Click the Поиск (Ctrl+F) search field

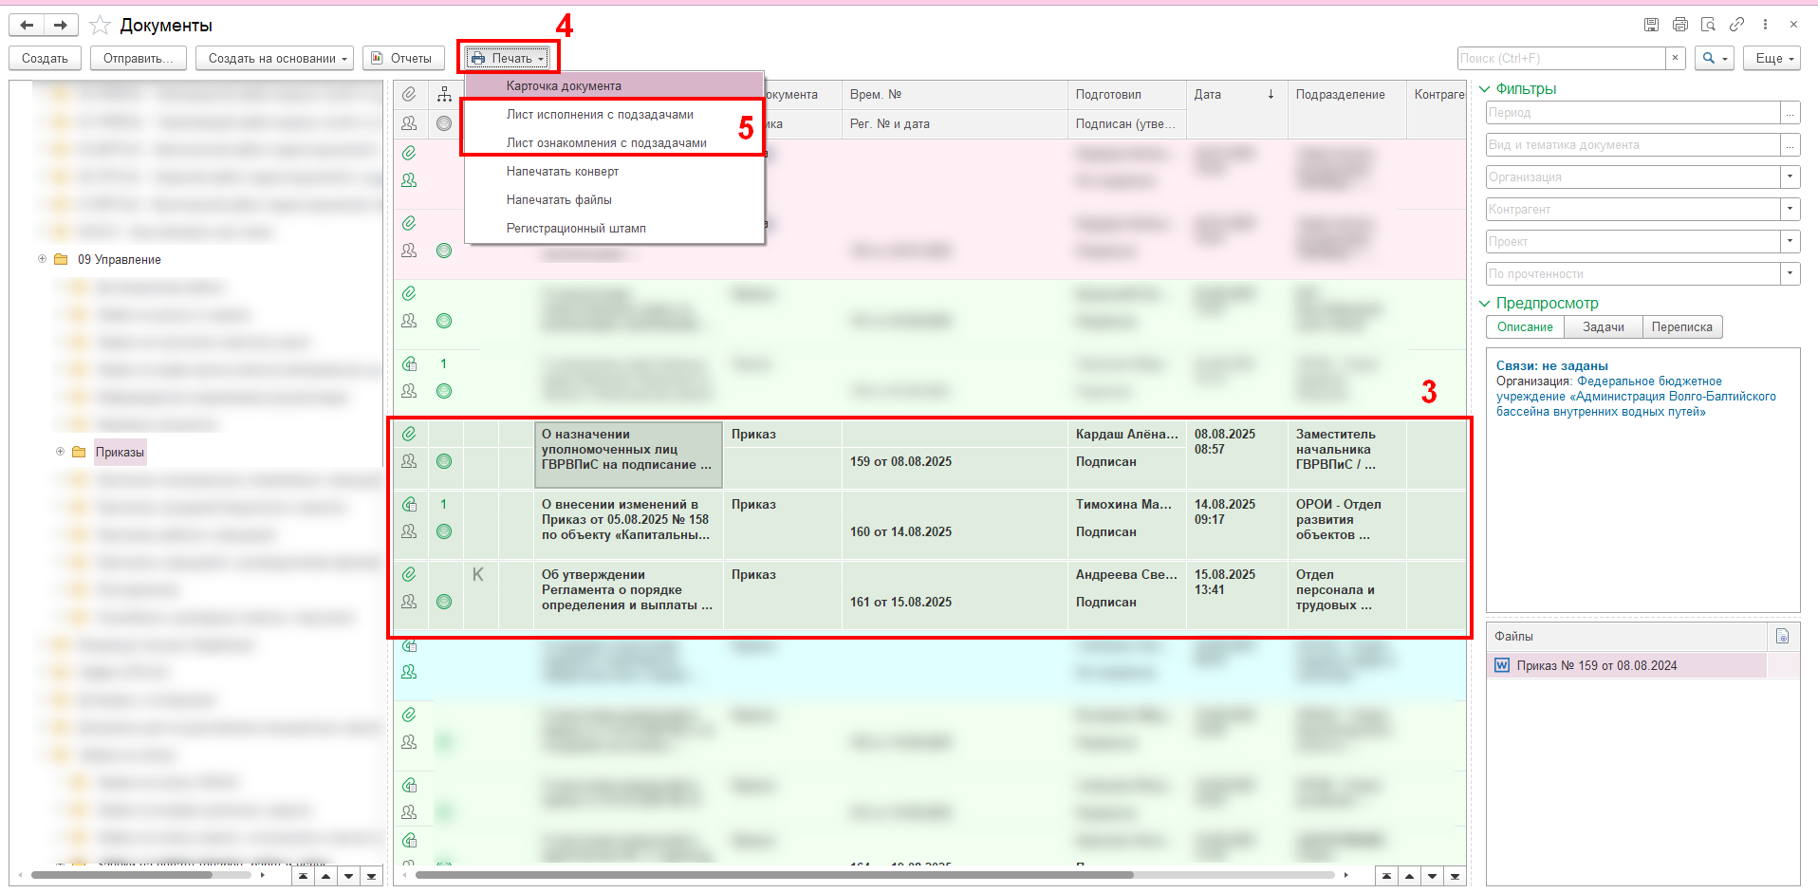(x=1561, y=59)
